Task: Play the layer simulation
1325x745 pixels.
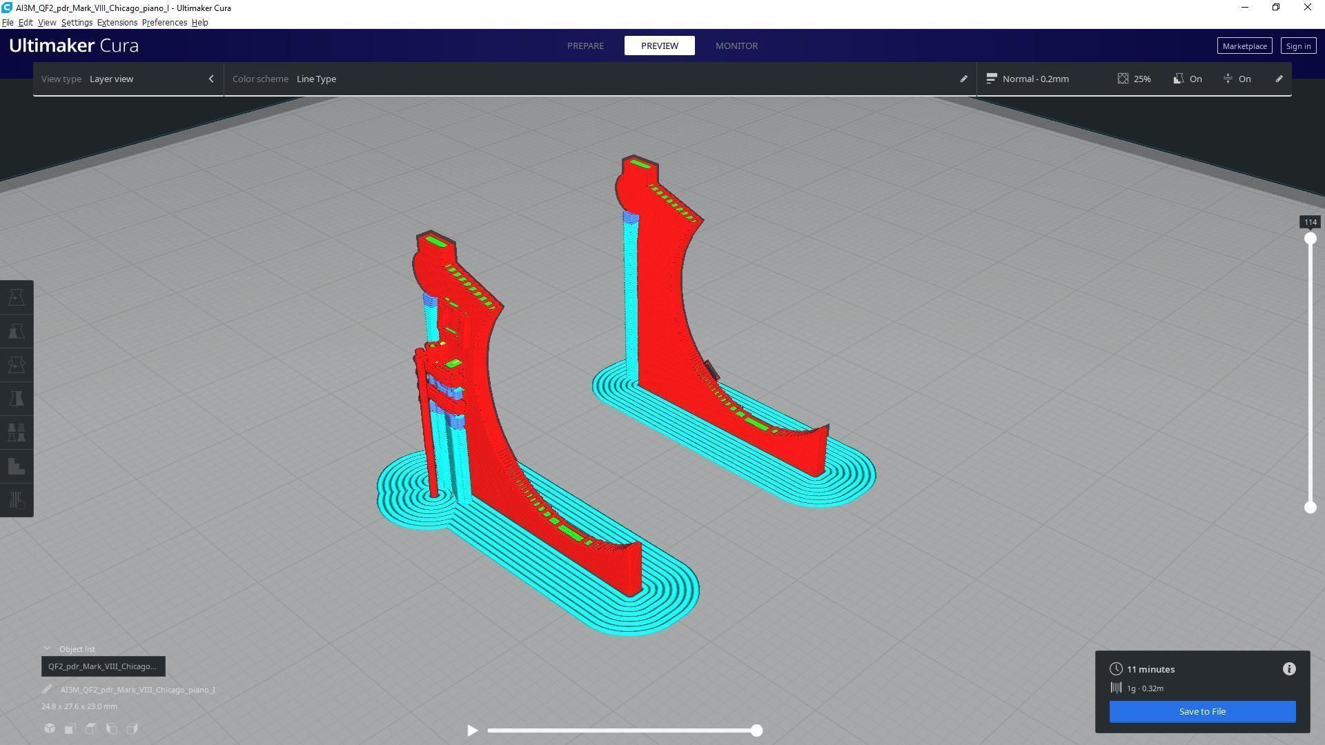Action: (x=472, y=730)
